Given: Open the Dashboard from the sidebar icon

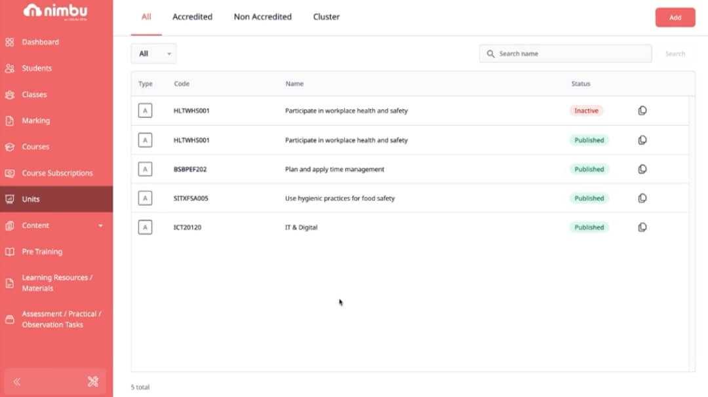Looking at the screenshot, I should [9, 41].
